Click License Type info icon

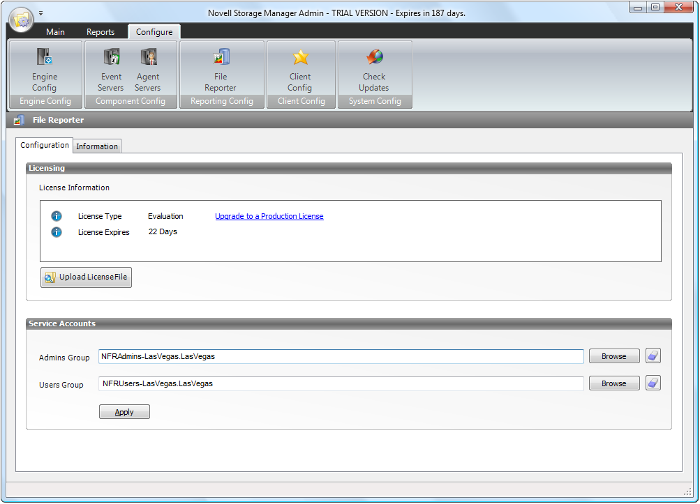pos(57,216)
